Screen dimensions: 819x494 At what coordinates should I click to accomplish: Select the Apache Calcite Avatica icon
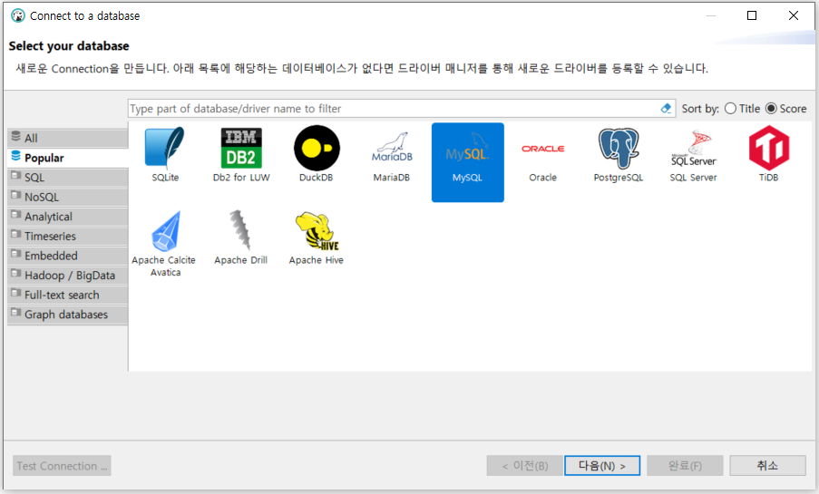(x=166, y=231)
